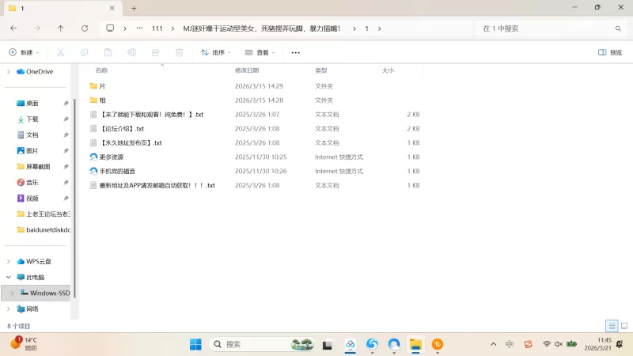Click the 在 1 中搜索 search box

pyautogui.click(x=546, y=28)
